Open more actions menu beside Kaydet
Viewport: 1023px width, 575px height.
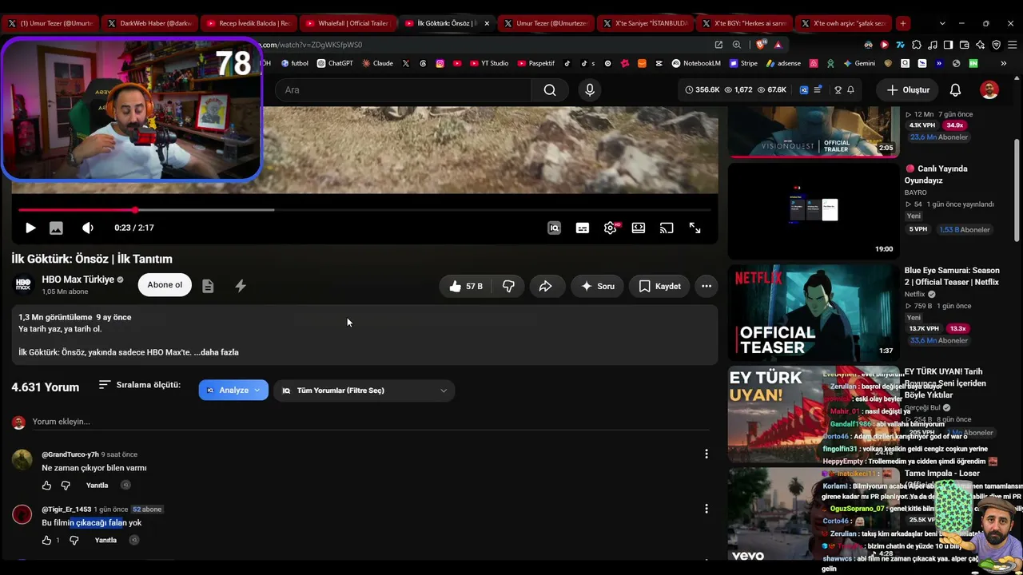pyautogui.click(x=707, y=286)
